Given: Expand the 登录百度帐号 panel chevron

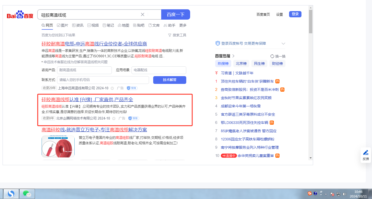Looking at the screenshot, I should point(283,43).
